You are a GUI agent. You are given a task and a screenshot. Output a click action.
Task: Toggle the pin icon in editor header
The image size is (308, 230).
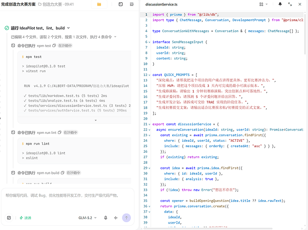[280, 4]
